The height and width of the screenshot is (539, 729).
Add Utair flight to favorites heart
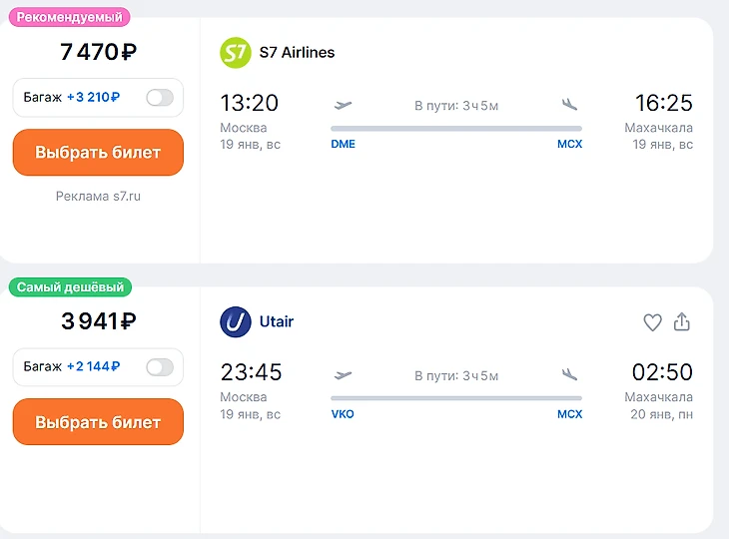point(652,322)
